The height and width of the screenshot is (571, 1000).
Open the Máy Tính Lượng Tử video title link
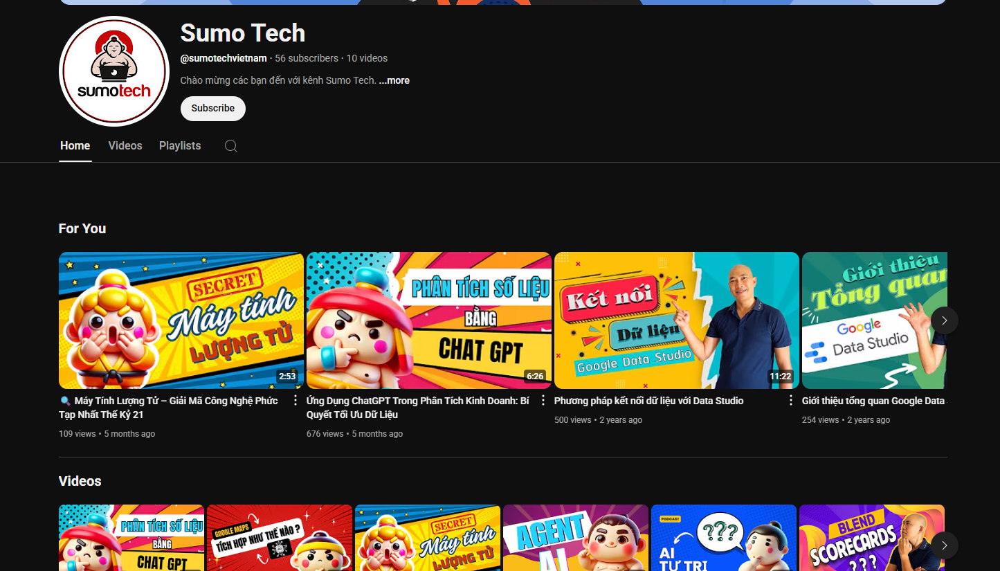(169, 408)
